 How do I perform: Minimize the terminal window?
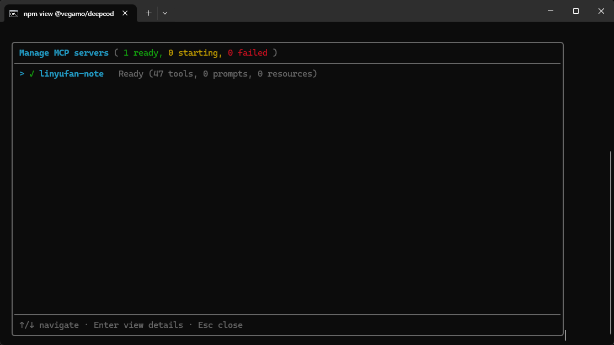551,11
